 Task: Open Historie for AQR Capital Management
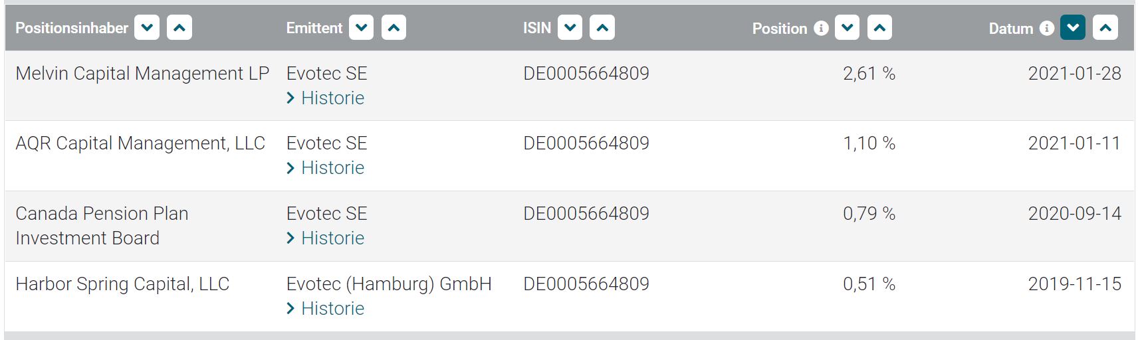pos(332,168)
